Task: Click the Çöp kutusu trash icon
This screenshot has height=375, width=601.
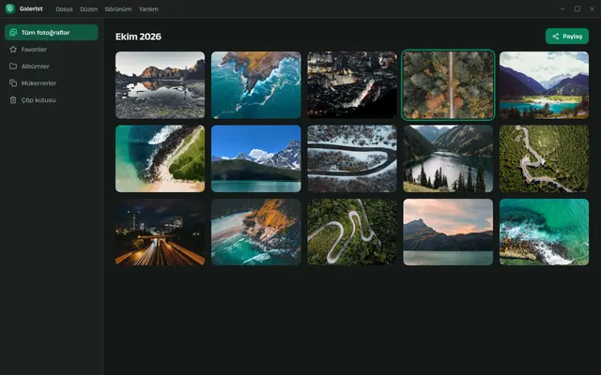Action: [x=13, y=100]
